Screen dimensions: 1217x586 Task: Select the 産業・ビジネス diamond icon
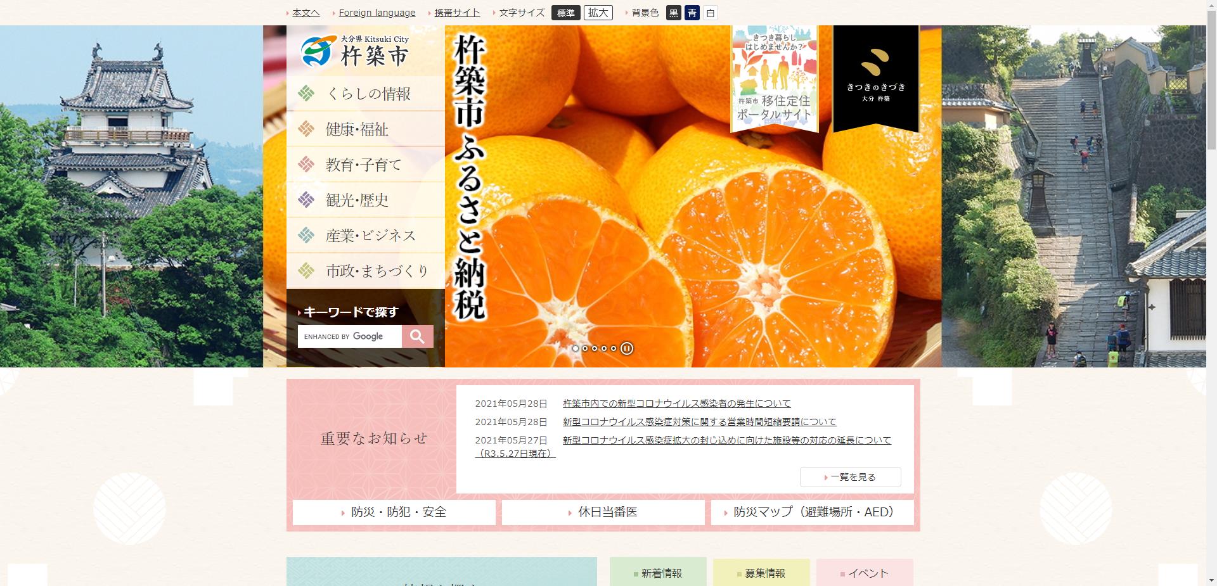click(x=306, y=235)
